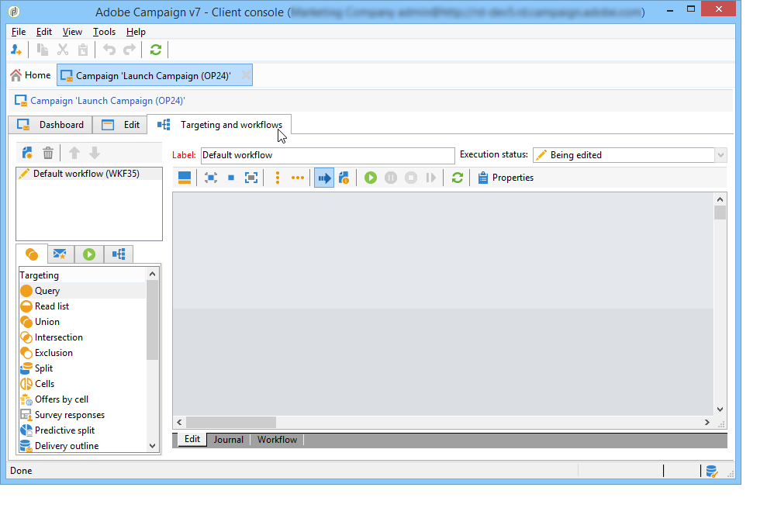The width and height of the screenshot is (767, 508).
Task: Click the Label field 'Default workflow'
Action: [328, 155]
